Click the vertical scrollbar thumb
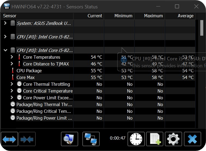This screenshot has width=206, height=151. click(x=202, y=28)
